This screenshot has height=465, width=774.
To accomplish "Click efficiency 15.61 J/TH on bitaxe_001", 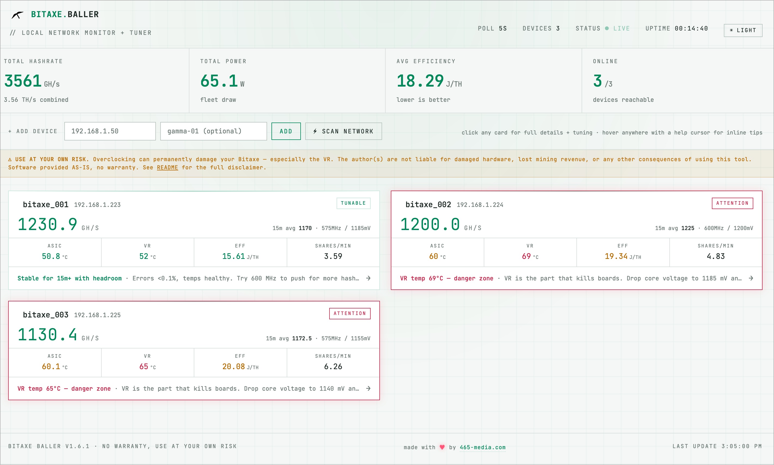I will (x=241, y=256).
